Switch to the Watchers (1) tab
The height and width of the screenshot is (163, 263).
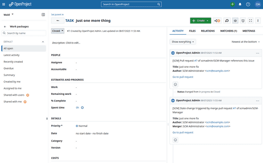coord(228,31)
